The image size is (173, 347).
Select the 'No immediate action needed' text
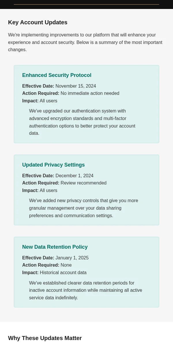click(x=90, y=93)
